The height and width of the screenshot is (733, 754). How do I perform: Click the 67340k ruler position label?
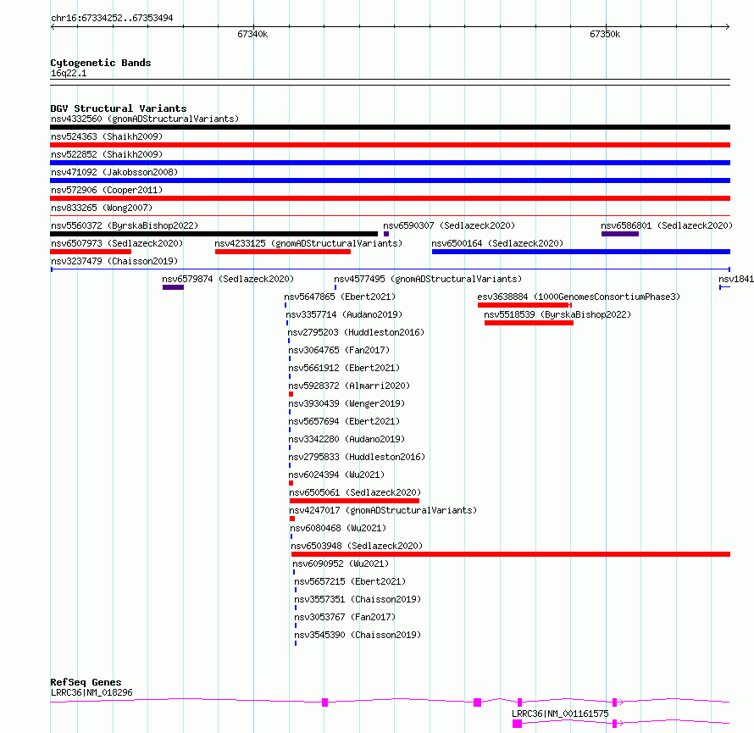252,34
